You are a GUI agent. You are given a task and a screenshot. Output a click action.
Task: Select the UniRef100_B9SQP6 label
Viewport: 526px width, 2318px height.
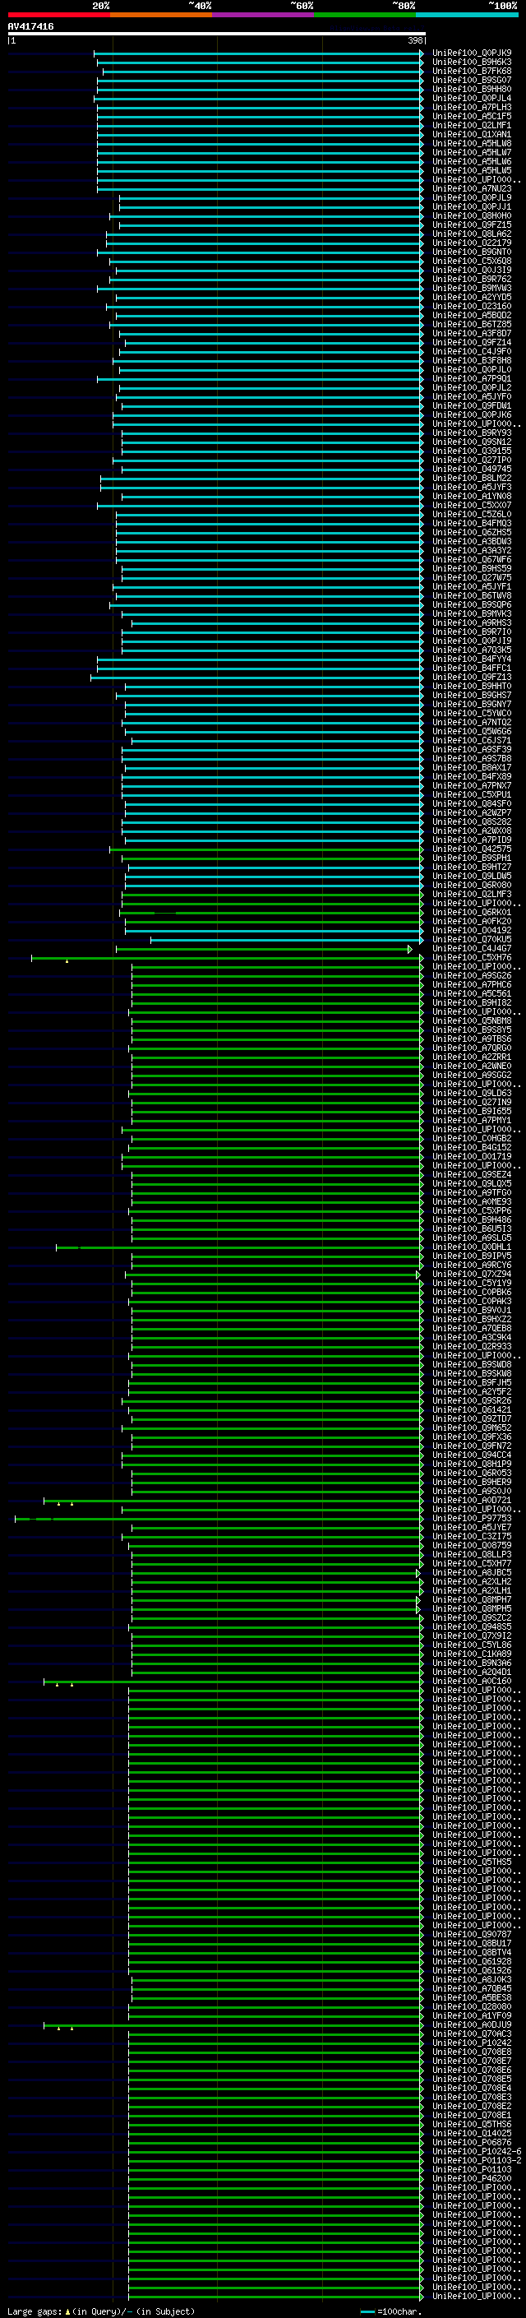click(472, 604)
